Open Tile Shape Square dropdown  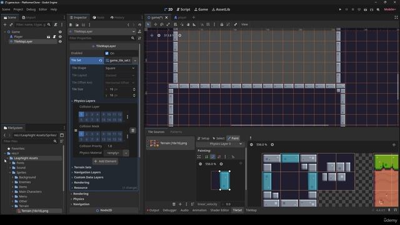pos(120,68)
